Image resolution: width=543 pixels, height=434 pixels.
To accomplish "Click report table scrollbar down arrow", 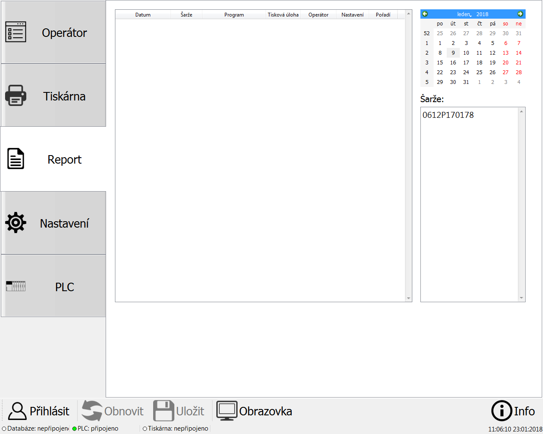I will point(409,298).
